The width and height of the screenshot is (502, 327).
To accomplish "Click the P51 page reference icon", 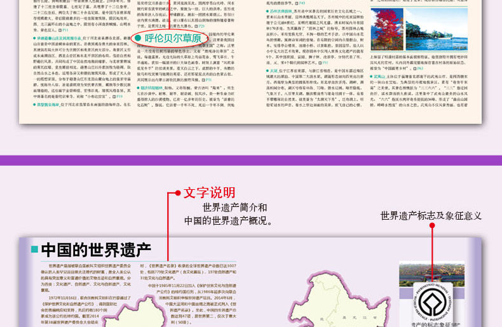I will point(323,63).
